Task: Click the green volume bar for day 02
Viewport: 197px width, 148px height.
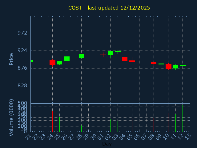Action: click(110, 125)
